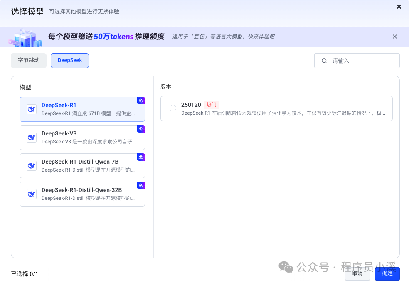Image resolution: width=409 pixels, height=283 pixels.
Task: Click the 热门 tag beside 250120
Action: click(x=212, y=104)
